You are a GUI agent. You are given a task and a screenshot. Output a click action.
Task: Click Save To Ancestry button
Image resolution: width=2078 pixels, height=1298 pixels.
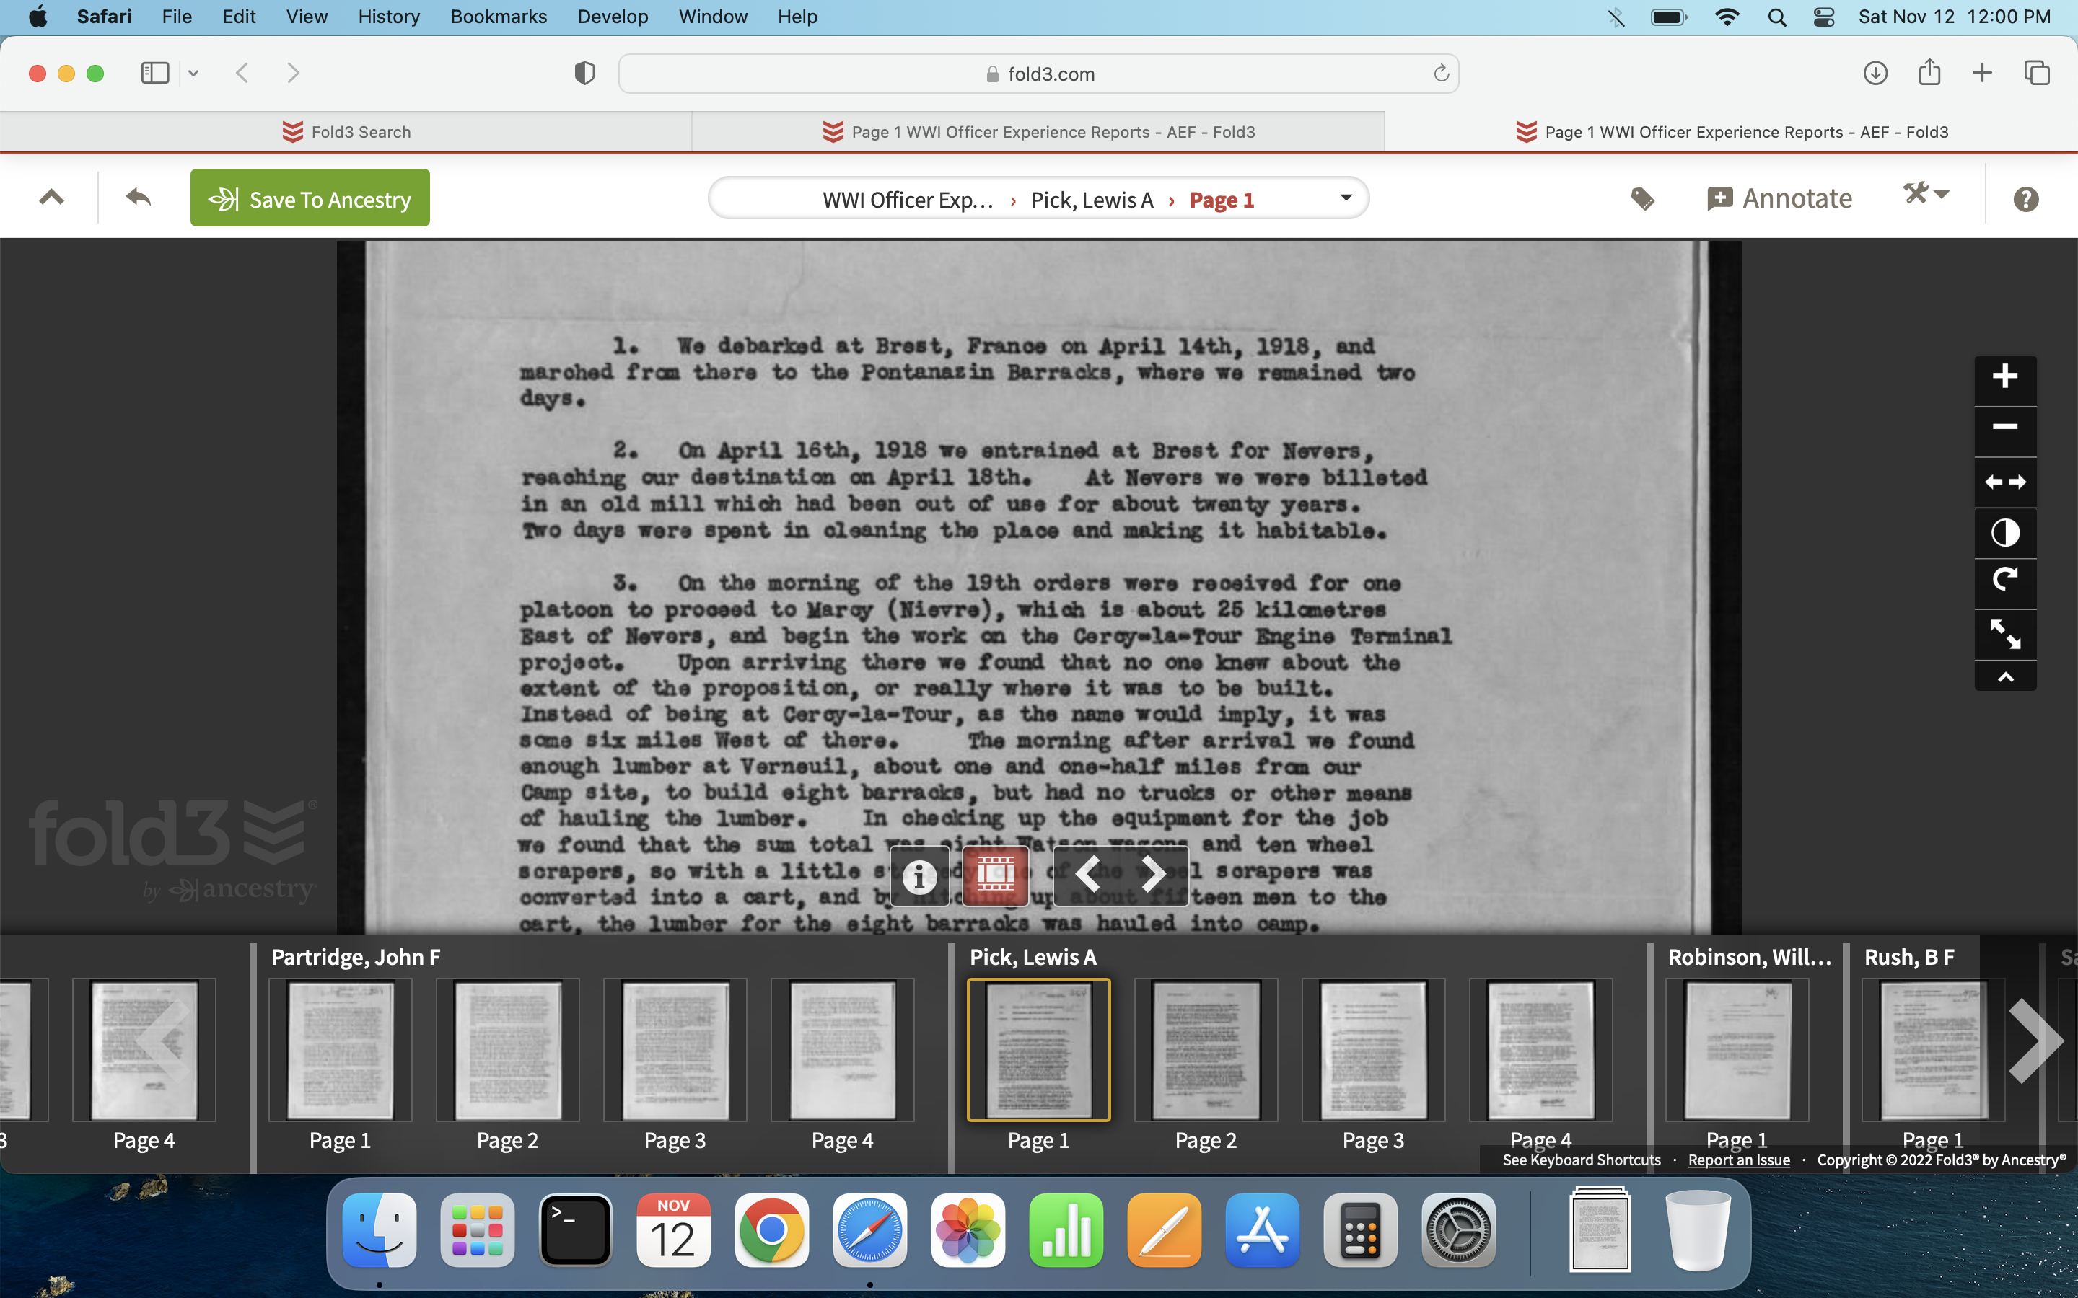coord(310,198)
